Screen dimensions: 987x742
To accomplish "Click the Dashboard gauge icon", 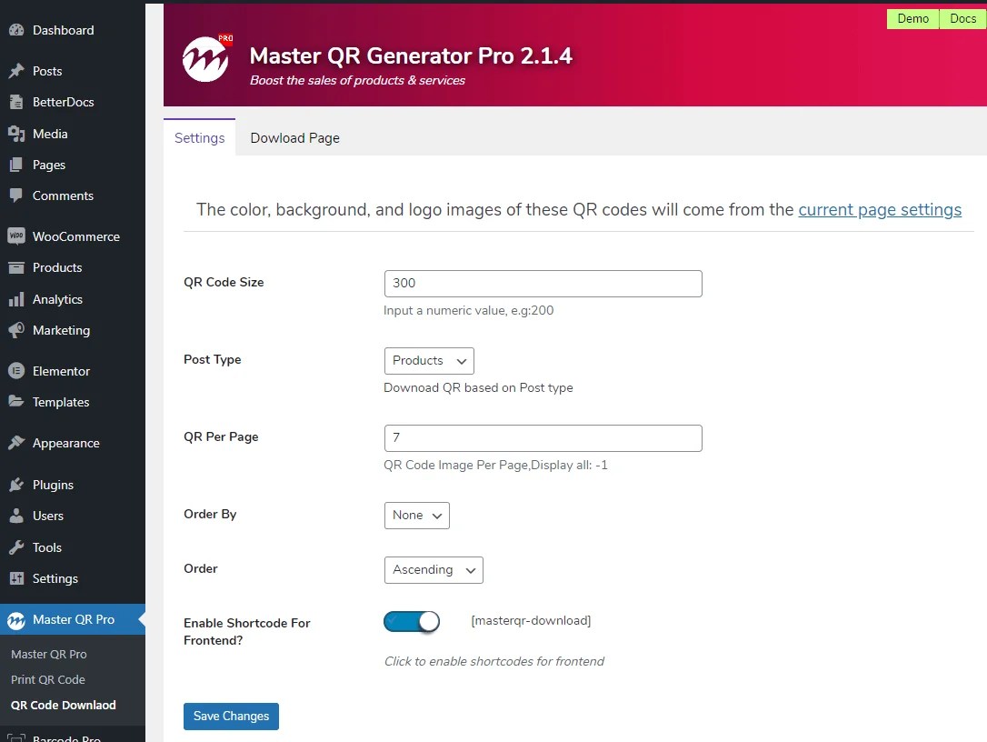I will coord(16,30).
